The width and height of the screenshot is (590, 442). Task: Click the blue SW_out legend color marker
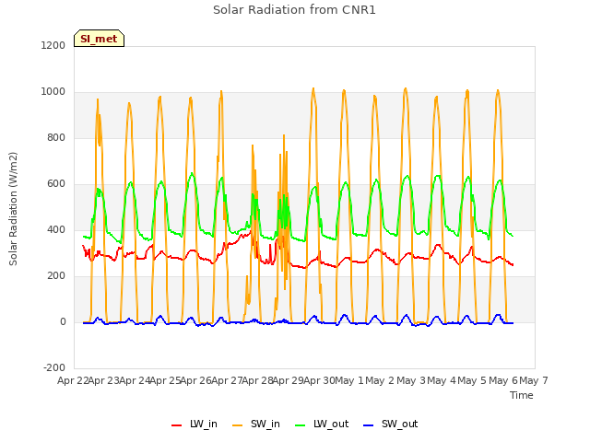coord(369,425)
